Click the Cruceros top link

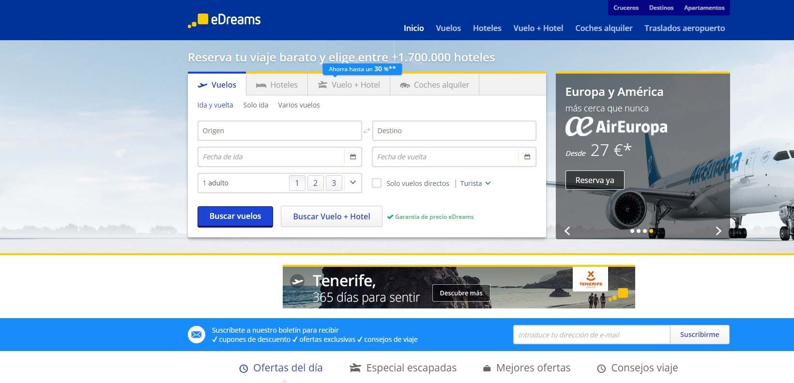click(x=626, y=8)
